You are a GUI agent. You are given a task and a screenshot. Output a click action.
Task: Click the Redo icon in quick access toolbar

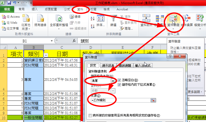coord(23,3)
